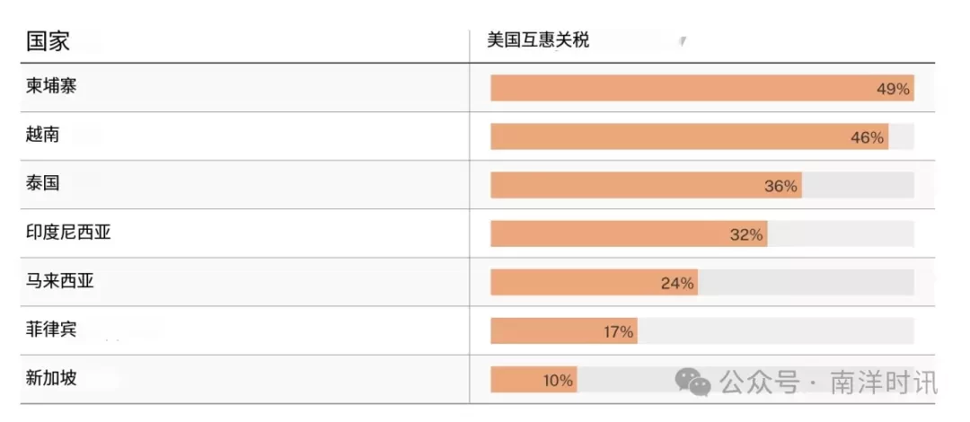Click the sort arrow beside 美国互惠关税 header
Viewport: 970px width, 422px height.
pyautogui.click(x=683, y=41)
